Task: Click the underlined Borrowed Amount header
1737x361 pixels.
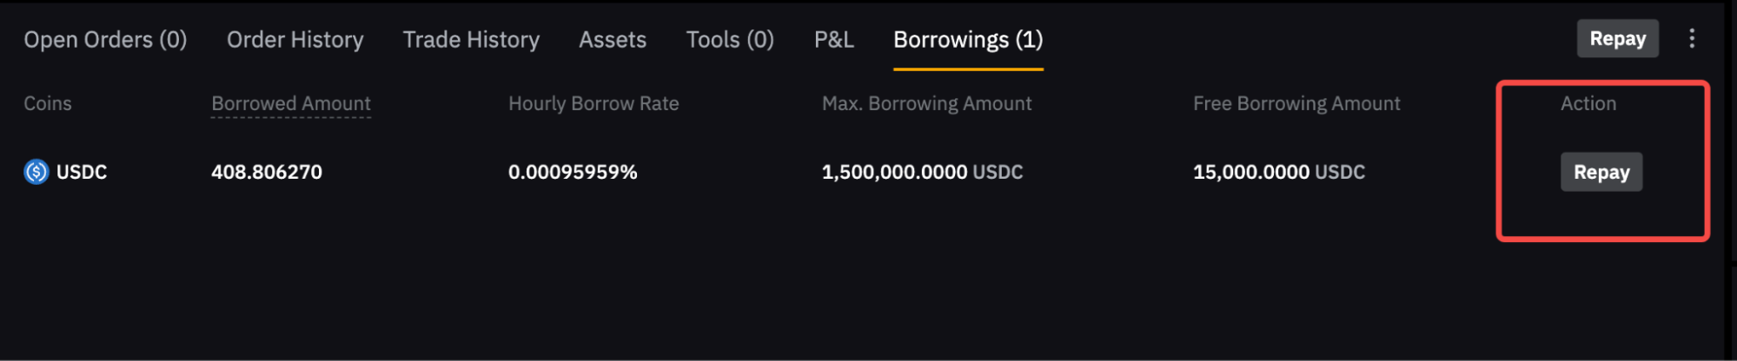Action: (x=291, y=103)
